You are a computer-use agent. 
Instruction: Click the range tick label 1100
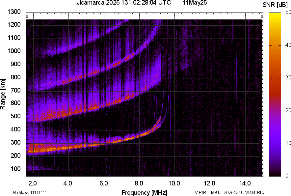pos(14,38)
